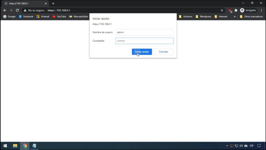Open the Facebook bookmark
This screenshot has width=266, height=150.
tap(26, 16)
